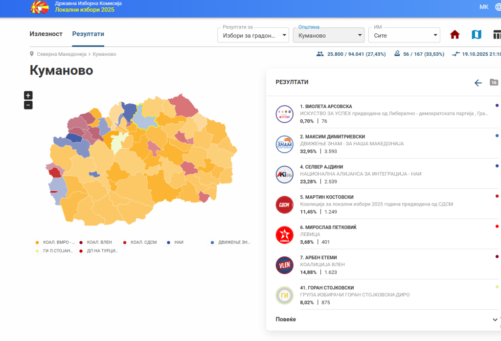501x341 pixels.
Task: Click Северна Македонија breadcrumb link
Action: pyautogui.click(x=62, y=54)
